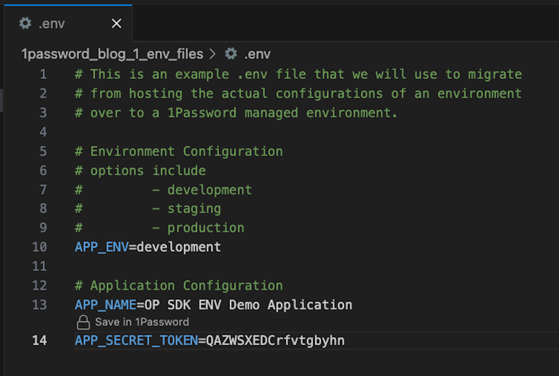Click the gear icon on the .env tab

(25, 24)
